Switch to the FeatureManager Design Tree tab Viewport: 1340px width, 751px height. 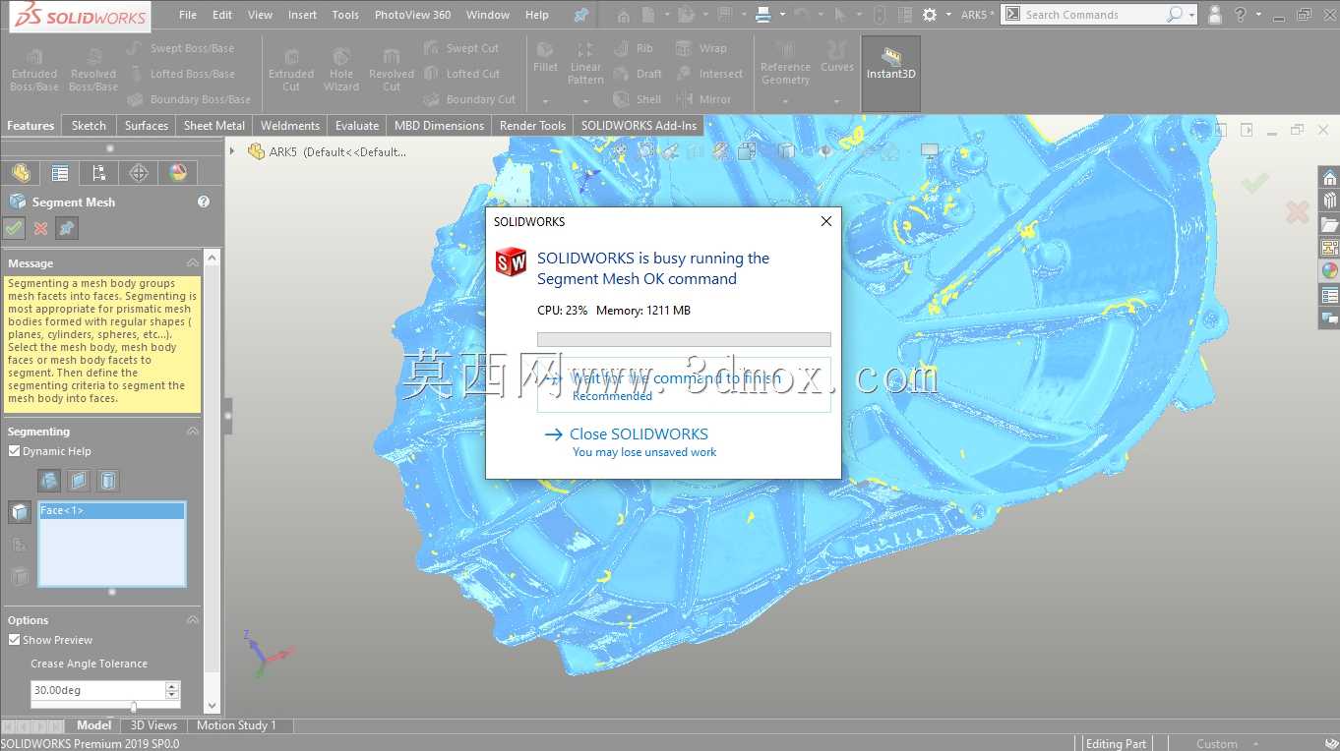pyautogui.click(x=21, y=173)
